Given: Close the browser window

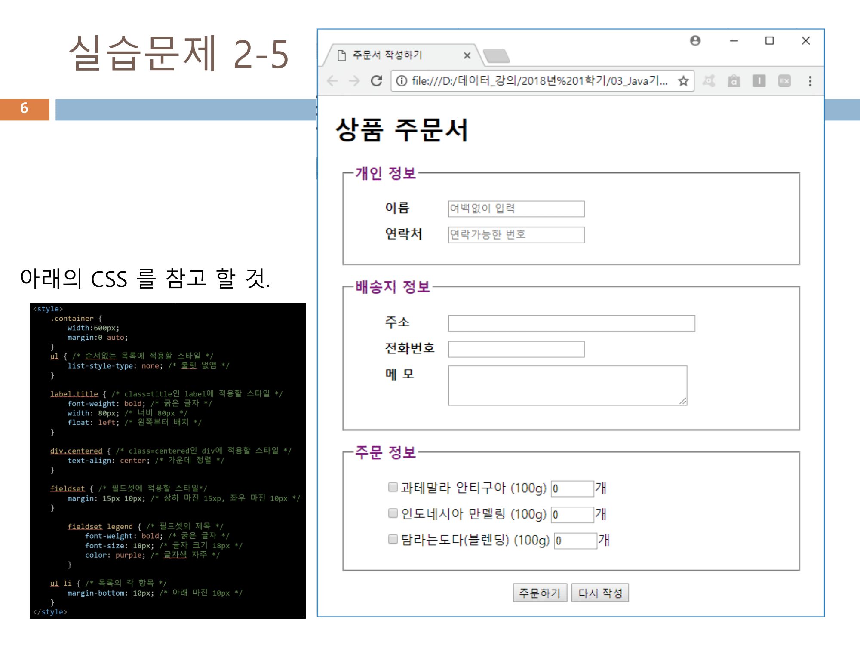Looking at the screenshot, I should pyautogui.click(x=806, y=41).
